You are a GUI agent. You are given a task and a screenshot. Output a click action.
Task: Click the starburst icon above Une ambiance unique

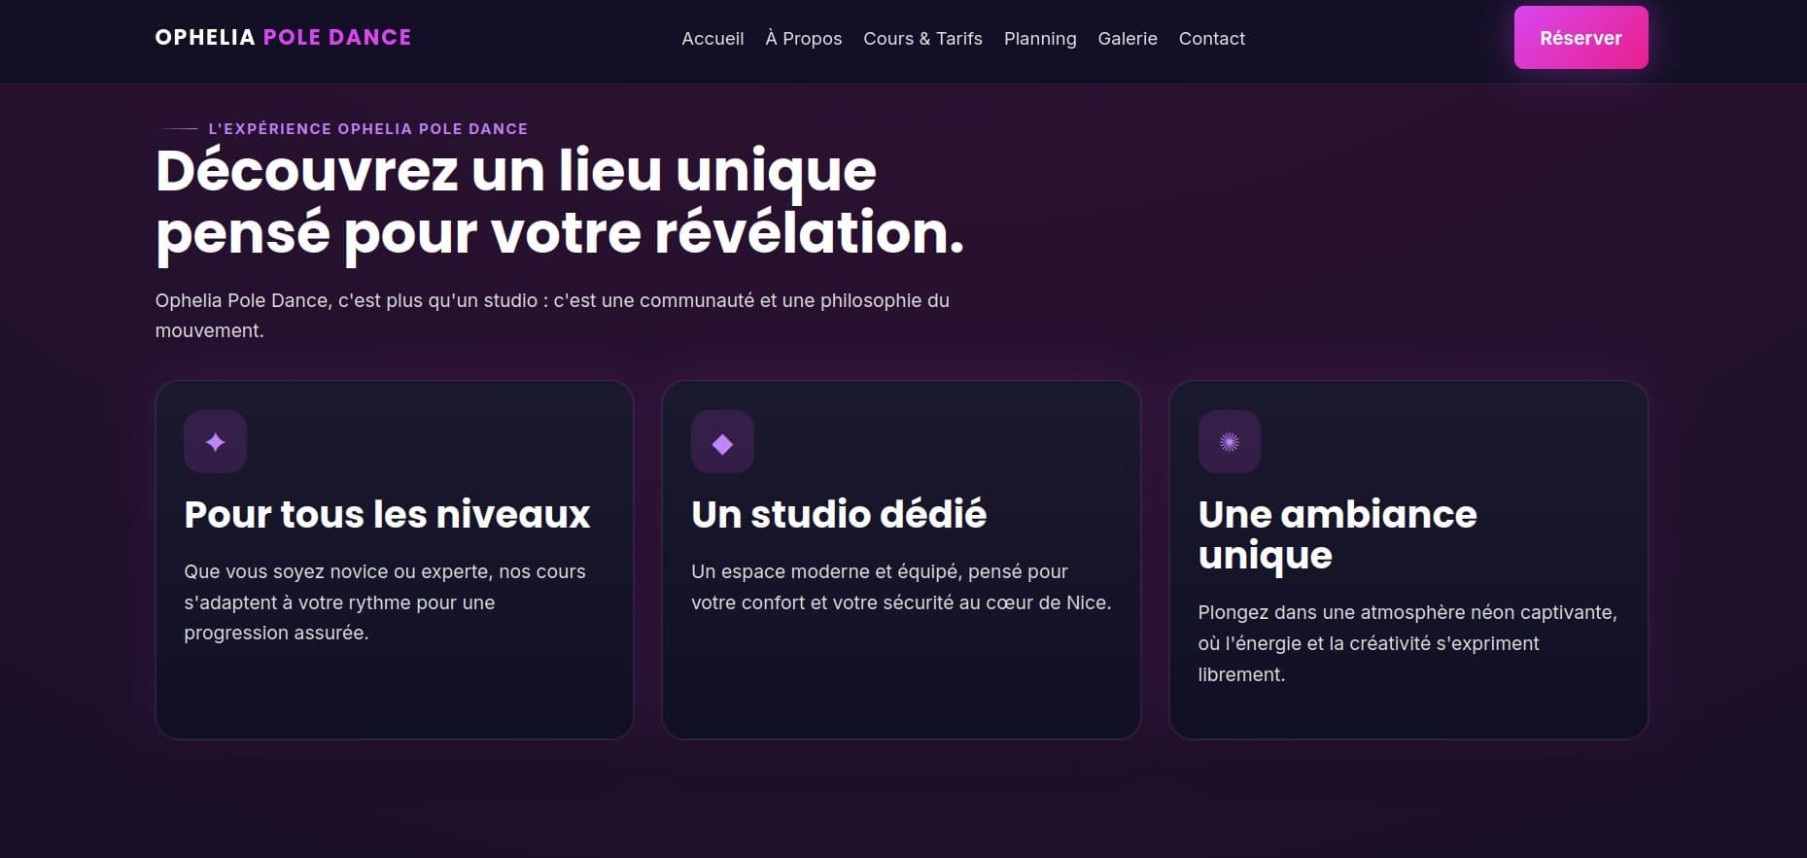click(1229, 442)
